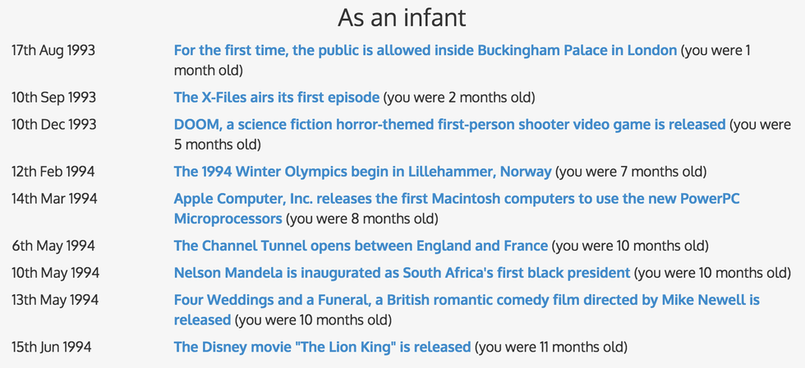Screen dimensions: 805x368
Task: Click the 6th May 1994 date
Action: tap(53, 246)
